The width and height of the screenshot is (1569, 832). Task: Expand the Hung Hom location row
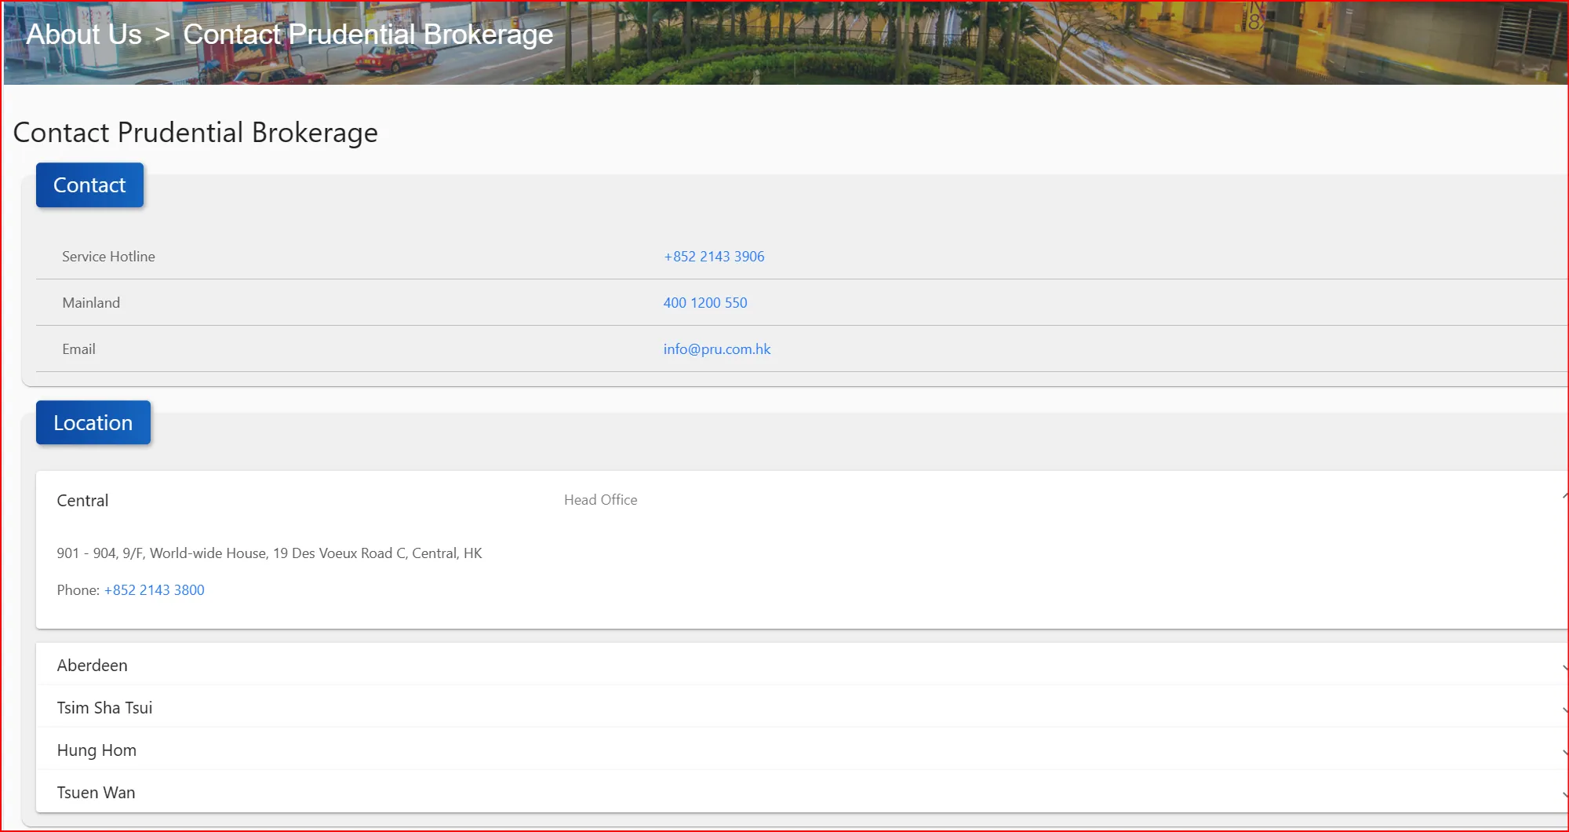pos(802,750)
